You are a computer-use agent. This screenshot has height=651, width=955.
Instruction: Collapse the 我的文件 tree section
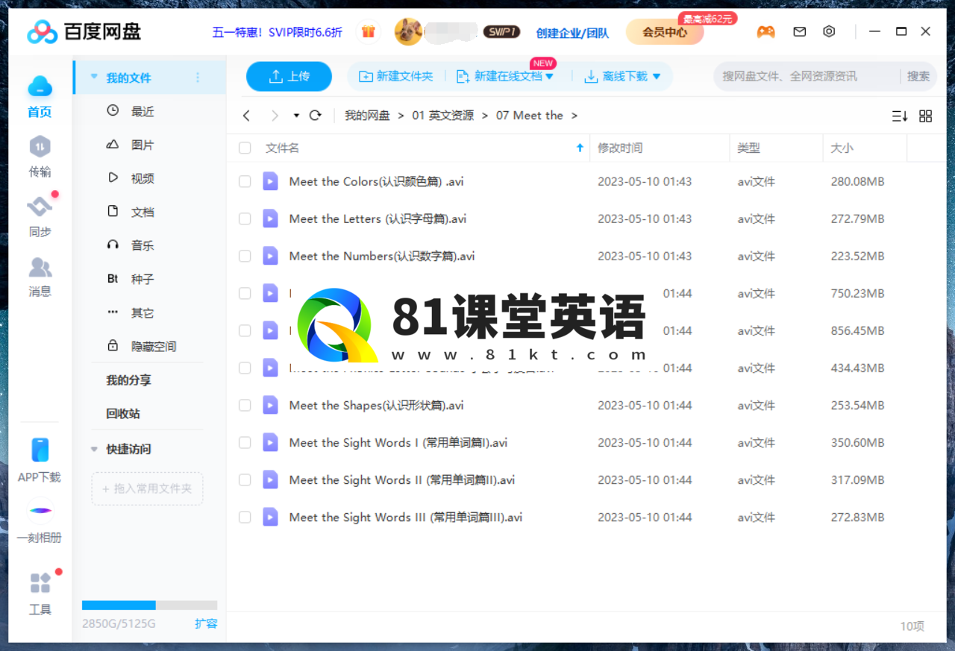(x=94, y=78)
